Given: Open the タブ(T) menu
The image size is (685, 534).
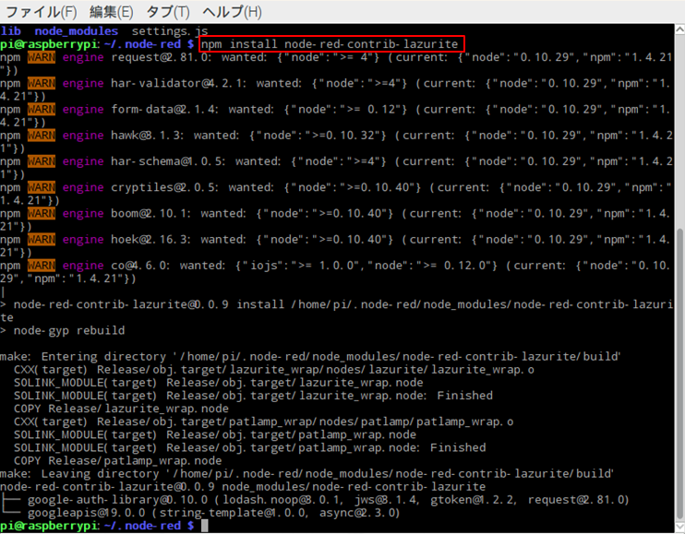Looking at the screenshot, I should pyautogui.click(x=168, y=12).
